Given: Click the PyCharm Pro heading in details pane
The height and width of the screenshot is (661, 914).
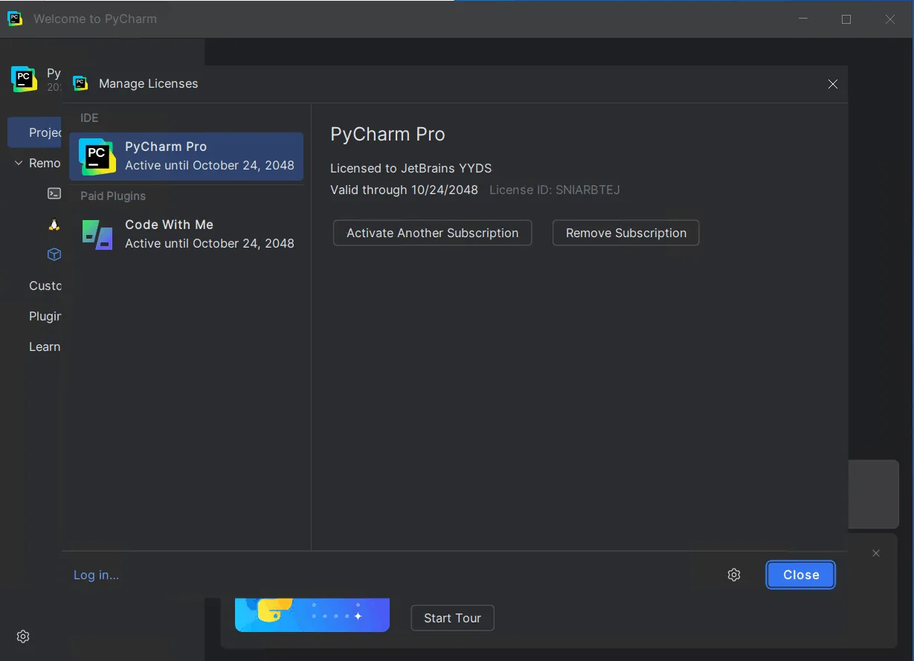Looking at the screenshot, I should click(x=387, y=135).
